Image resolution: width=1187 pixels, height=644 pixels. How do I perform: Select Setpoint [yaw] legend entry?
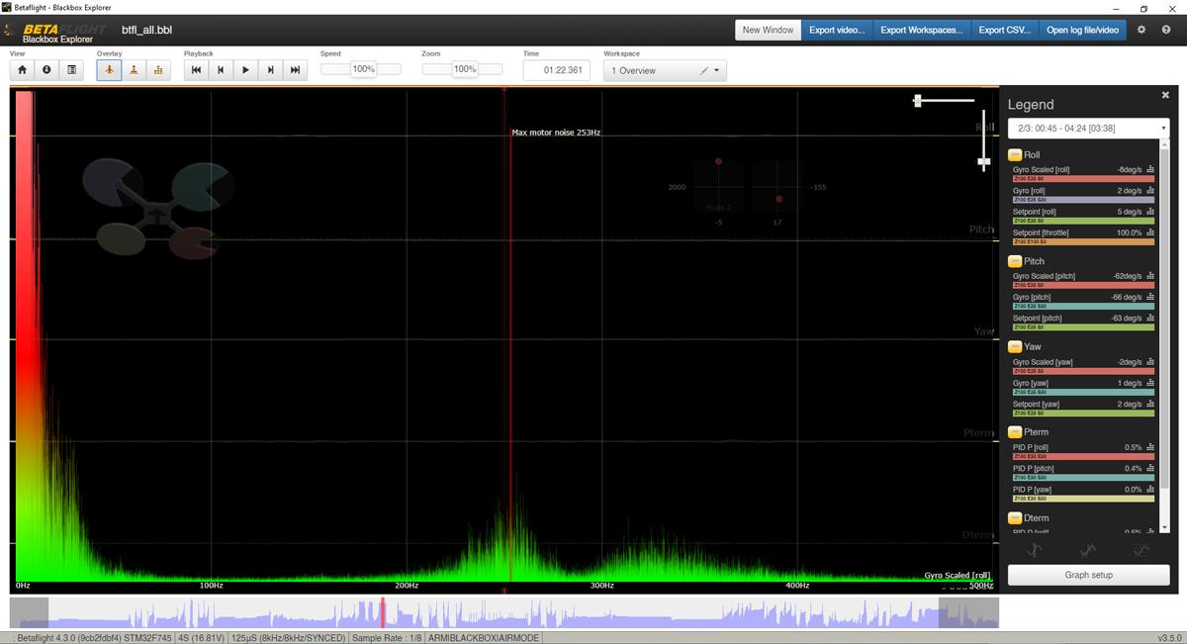(1036, 404)
